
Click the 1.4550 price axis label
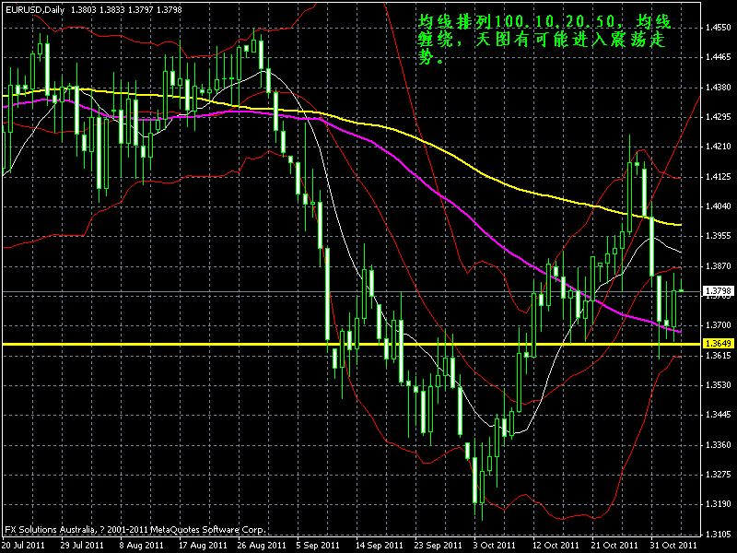click(x=719, y=28)
